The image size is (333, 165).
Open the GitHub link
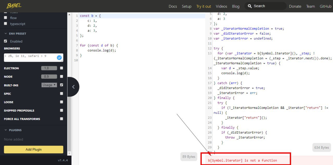tap(325, 6)
